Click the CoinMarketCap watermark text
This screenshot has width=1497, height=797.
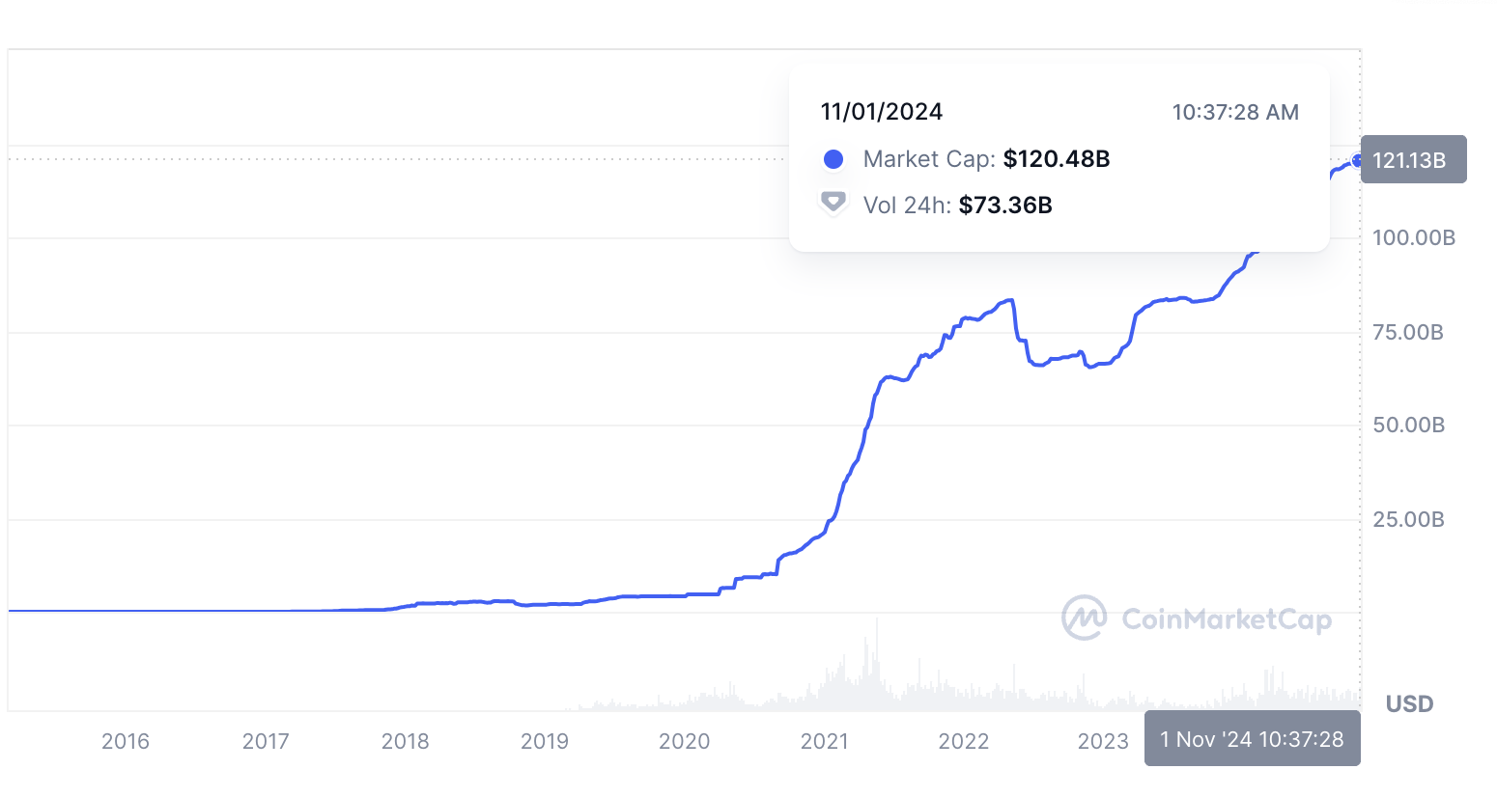1227,618
